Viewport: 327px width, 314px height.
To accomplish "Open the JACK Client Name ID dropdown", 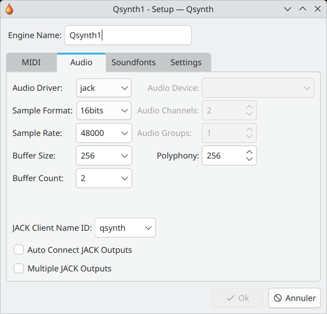I will click(x=125, y=228).
